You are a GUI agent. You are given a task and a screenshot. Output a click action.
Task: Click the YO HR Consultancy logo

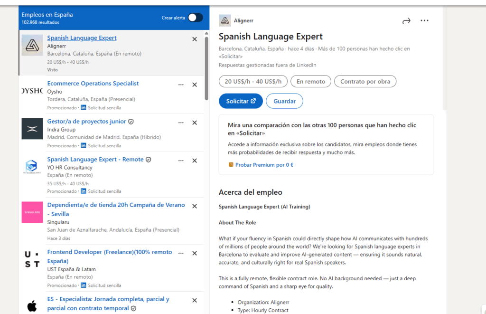click(32, 166)
